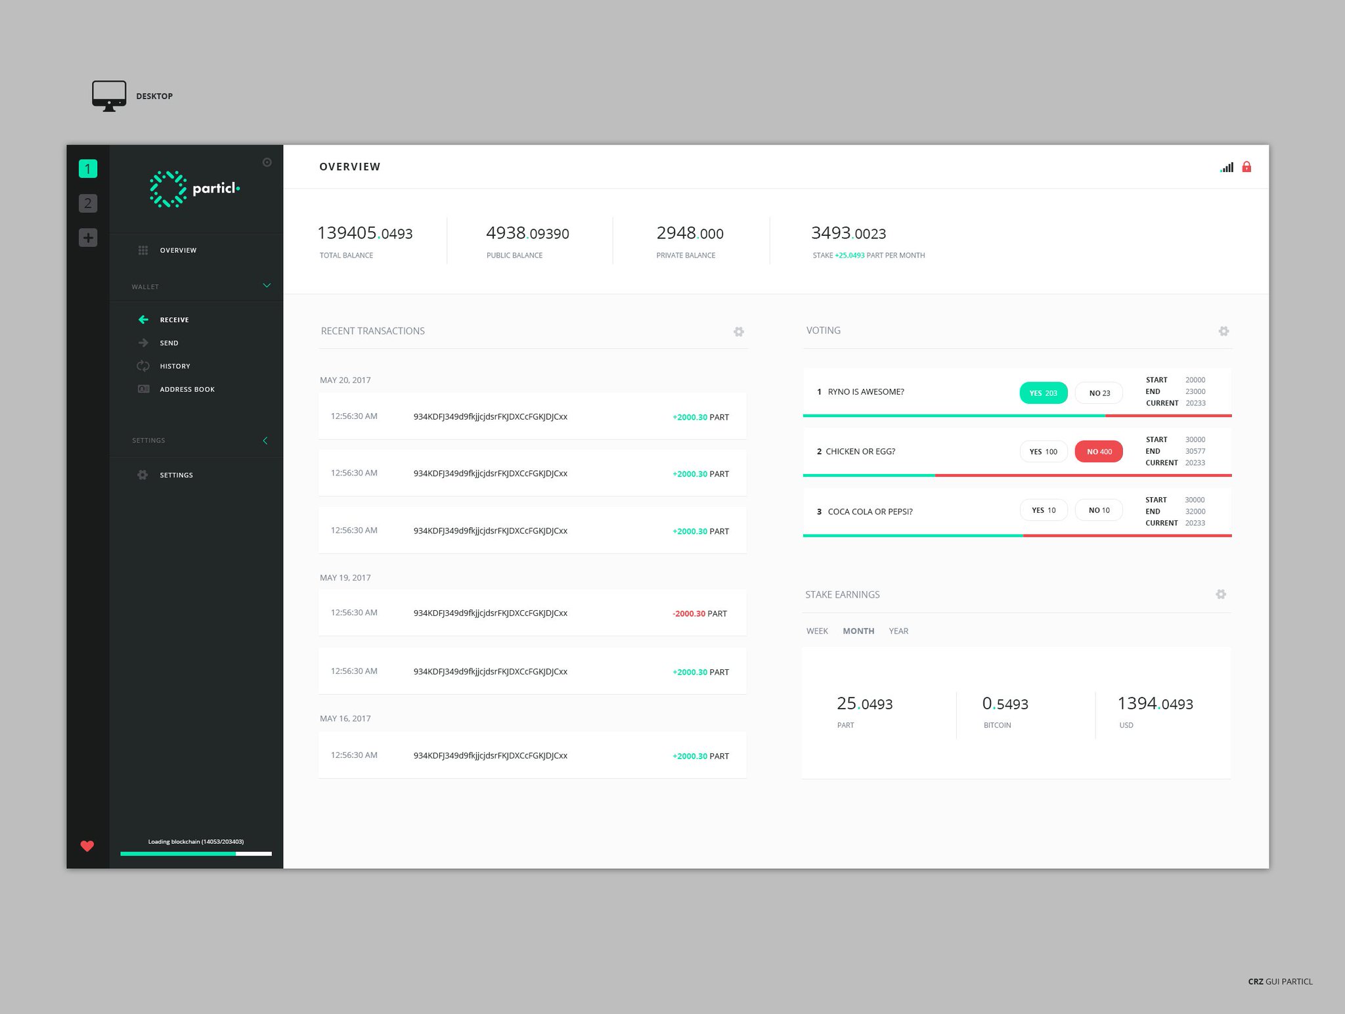The width and height of the screenshot is (1345, 1014).
Task: Vote NO 400 on Chicken or Egg
Action: pos(1099,452)
